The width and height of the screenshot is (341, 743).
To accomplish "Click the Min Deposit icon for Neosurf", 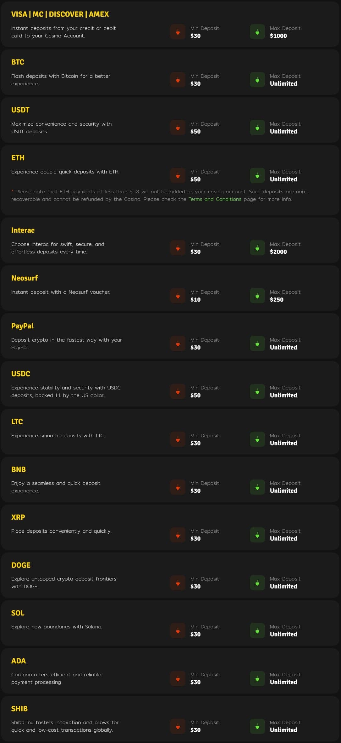I will [178, 296].
